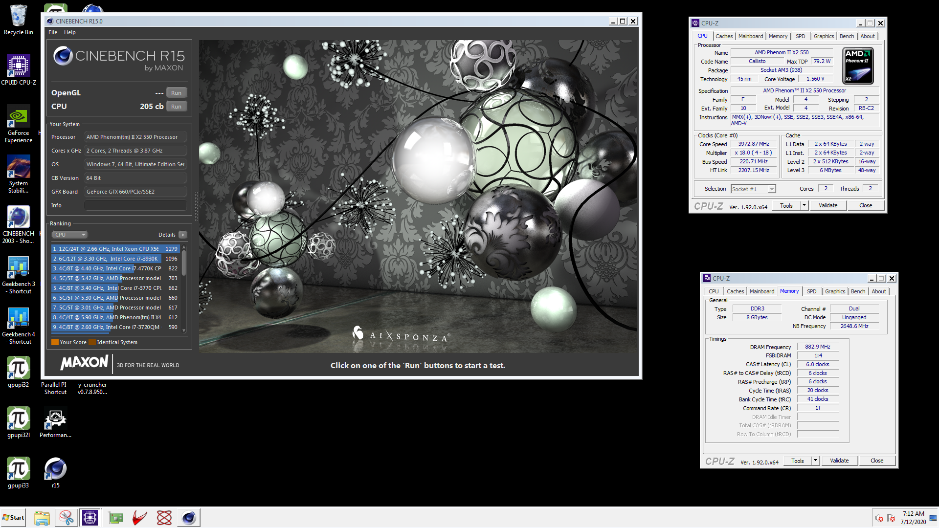This screenshot has width=939, height=528.
Task: Click the Ranking list vertical scrollbar
Action: click(x=184, y=289)
